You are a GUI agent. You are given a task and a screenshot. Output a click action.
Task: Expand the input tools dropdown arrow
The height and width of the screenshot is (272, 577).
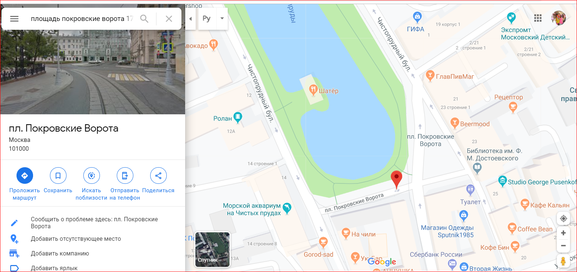tap(222, 18)
